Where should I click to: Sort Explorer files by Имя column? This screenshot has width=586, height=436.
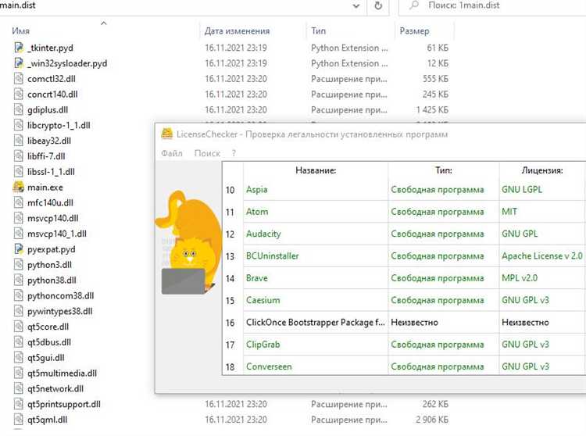click(21, 31)
